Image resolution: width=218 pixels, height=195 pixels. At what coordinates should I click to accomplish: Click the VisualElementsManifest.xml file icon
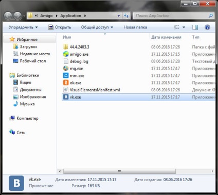point(66,90)
